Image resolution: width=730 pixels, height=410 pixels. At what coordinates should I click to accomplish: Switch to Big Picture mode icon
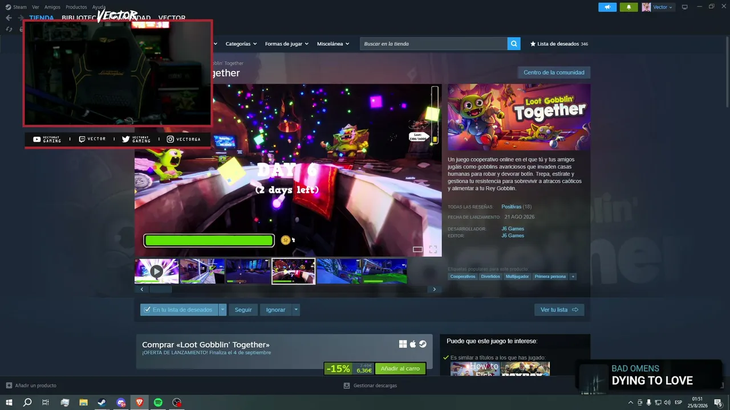pyautogui.click(x=685, y=7)
